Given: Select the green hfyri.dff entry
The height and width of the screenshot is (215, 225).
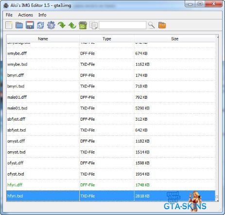Looking at the screenshot, I should pos(111,185).
